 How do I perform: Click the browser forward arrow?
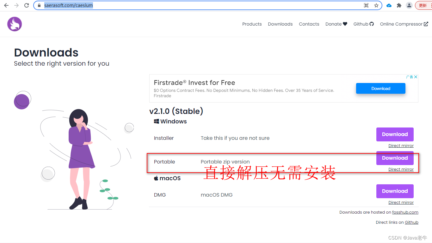click(x=16, y=5)
